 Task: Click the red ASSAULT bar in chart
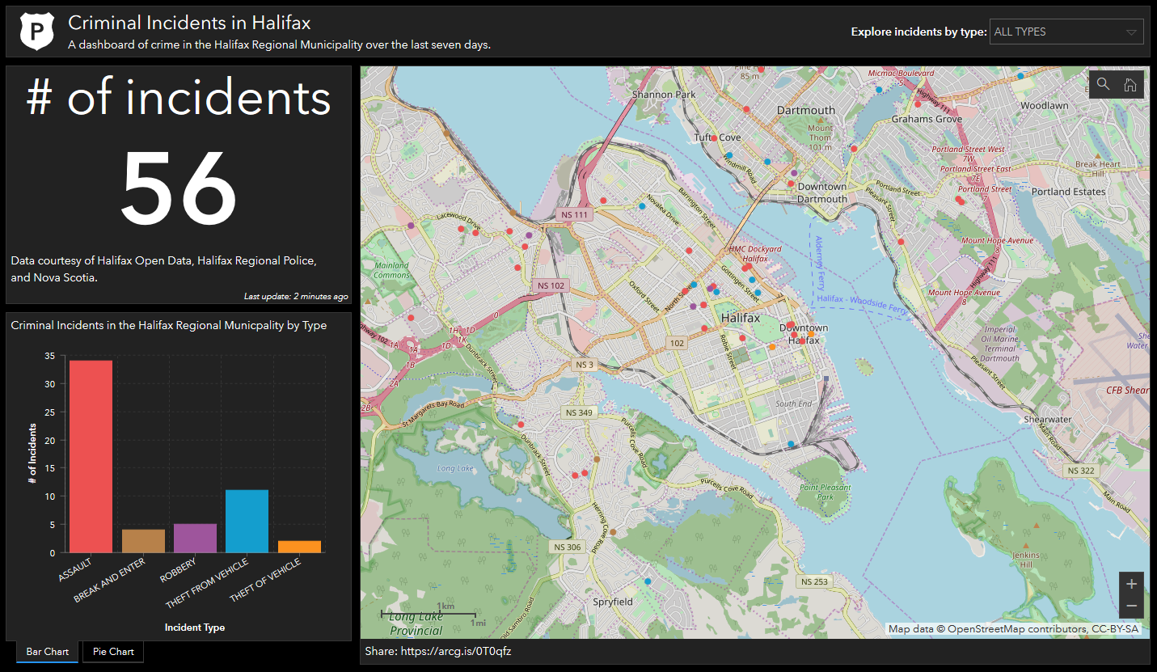[x=91, y=453]
